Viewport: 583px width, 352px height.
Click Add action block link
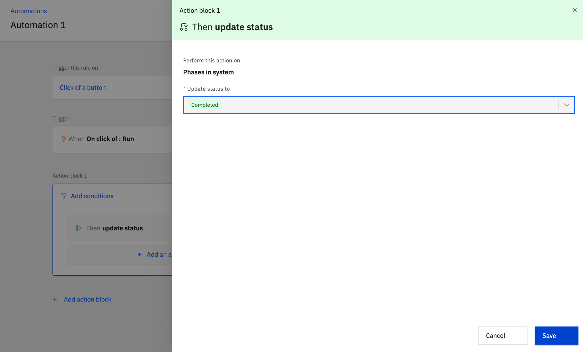(87, 299)
